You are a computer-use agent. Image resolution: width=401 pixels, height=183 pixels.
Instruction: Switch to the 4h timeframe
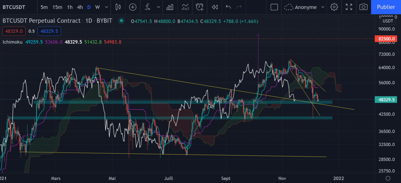[80, 7]
